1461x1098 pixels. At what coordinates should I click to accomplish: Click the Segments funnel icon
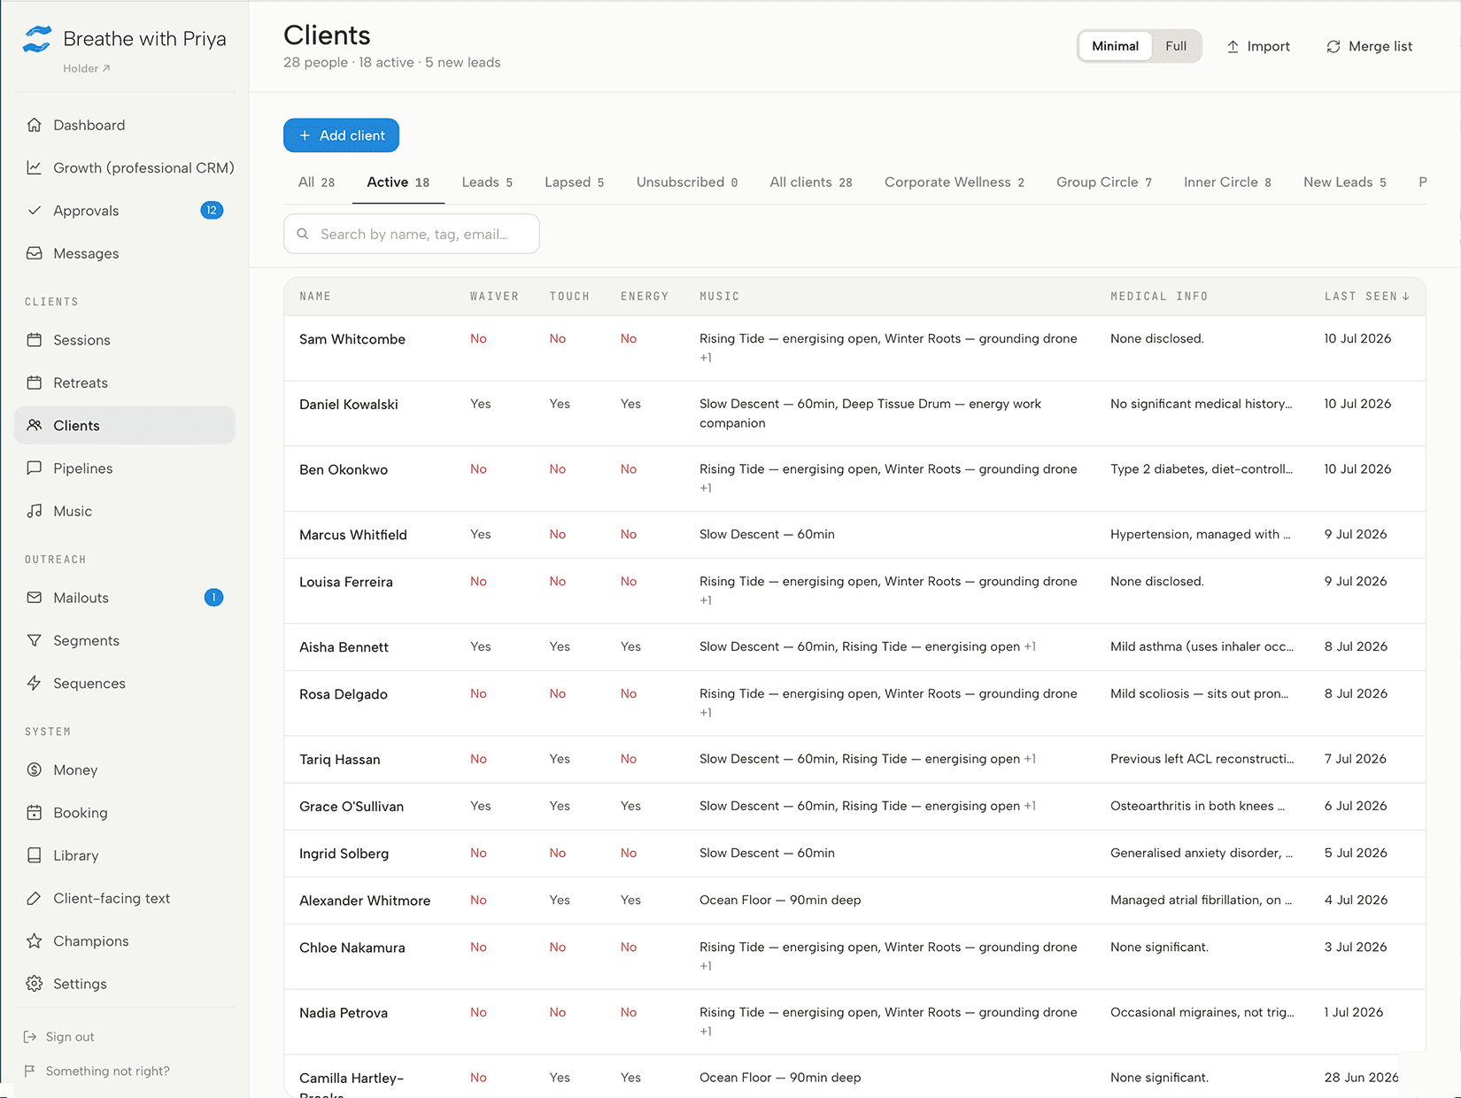[35, 640]
